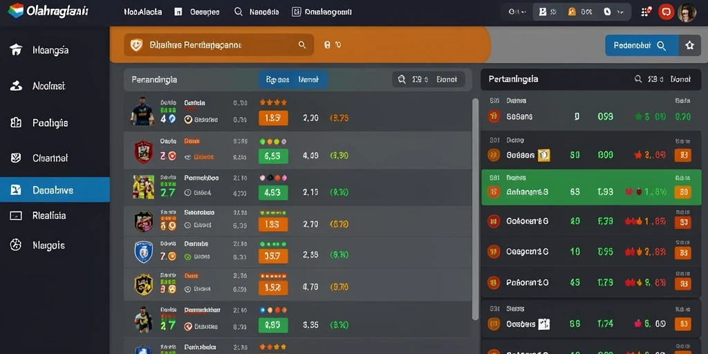Click the blue Podanoter search button
Viewport: 708px width, 354px height.
pos(641,46)
